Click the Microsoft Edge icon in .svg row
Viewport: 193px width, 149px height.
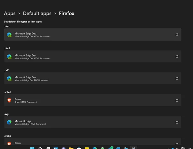pos(9,122)
